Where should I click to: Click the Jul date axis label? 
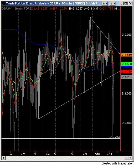pos(11,154)
